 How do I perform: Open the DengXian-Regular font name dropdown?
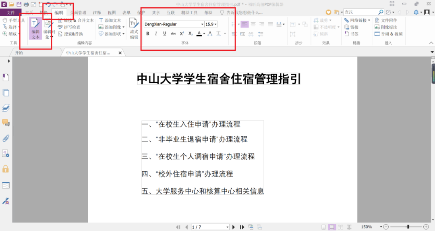click(202, 25)
